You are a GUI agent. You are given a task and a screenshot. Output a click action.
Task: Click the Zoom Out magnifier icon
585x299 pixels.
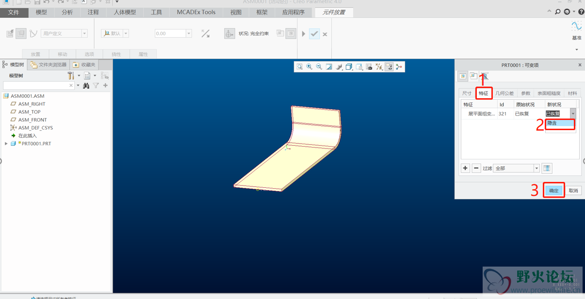319,67
